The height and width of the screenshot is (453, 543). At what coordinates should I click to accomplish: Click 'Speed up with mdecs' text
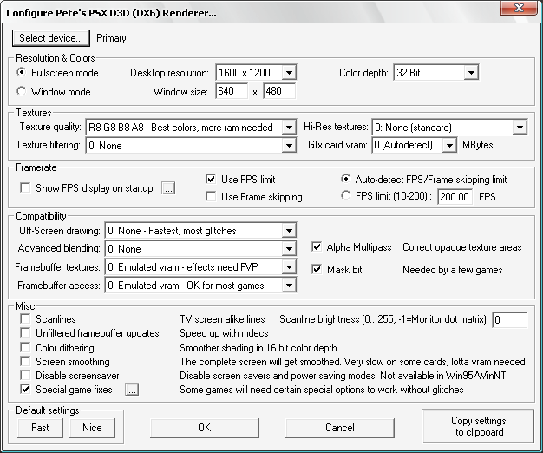224,333
